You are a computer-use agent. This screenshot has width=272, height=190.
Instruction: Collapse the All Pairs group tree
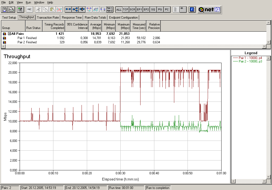point(9,34)
